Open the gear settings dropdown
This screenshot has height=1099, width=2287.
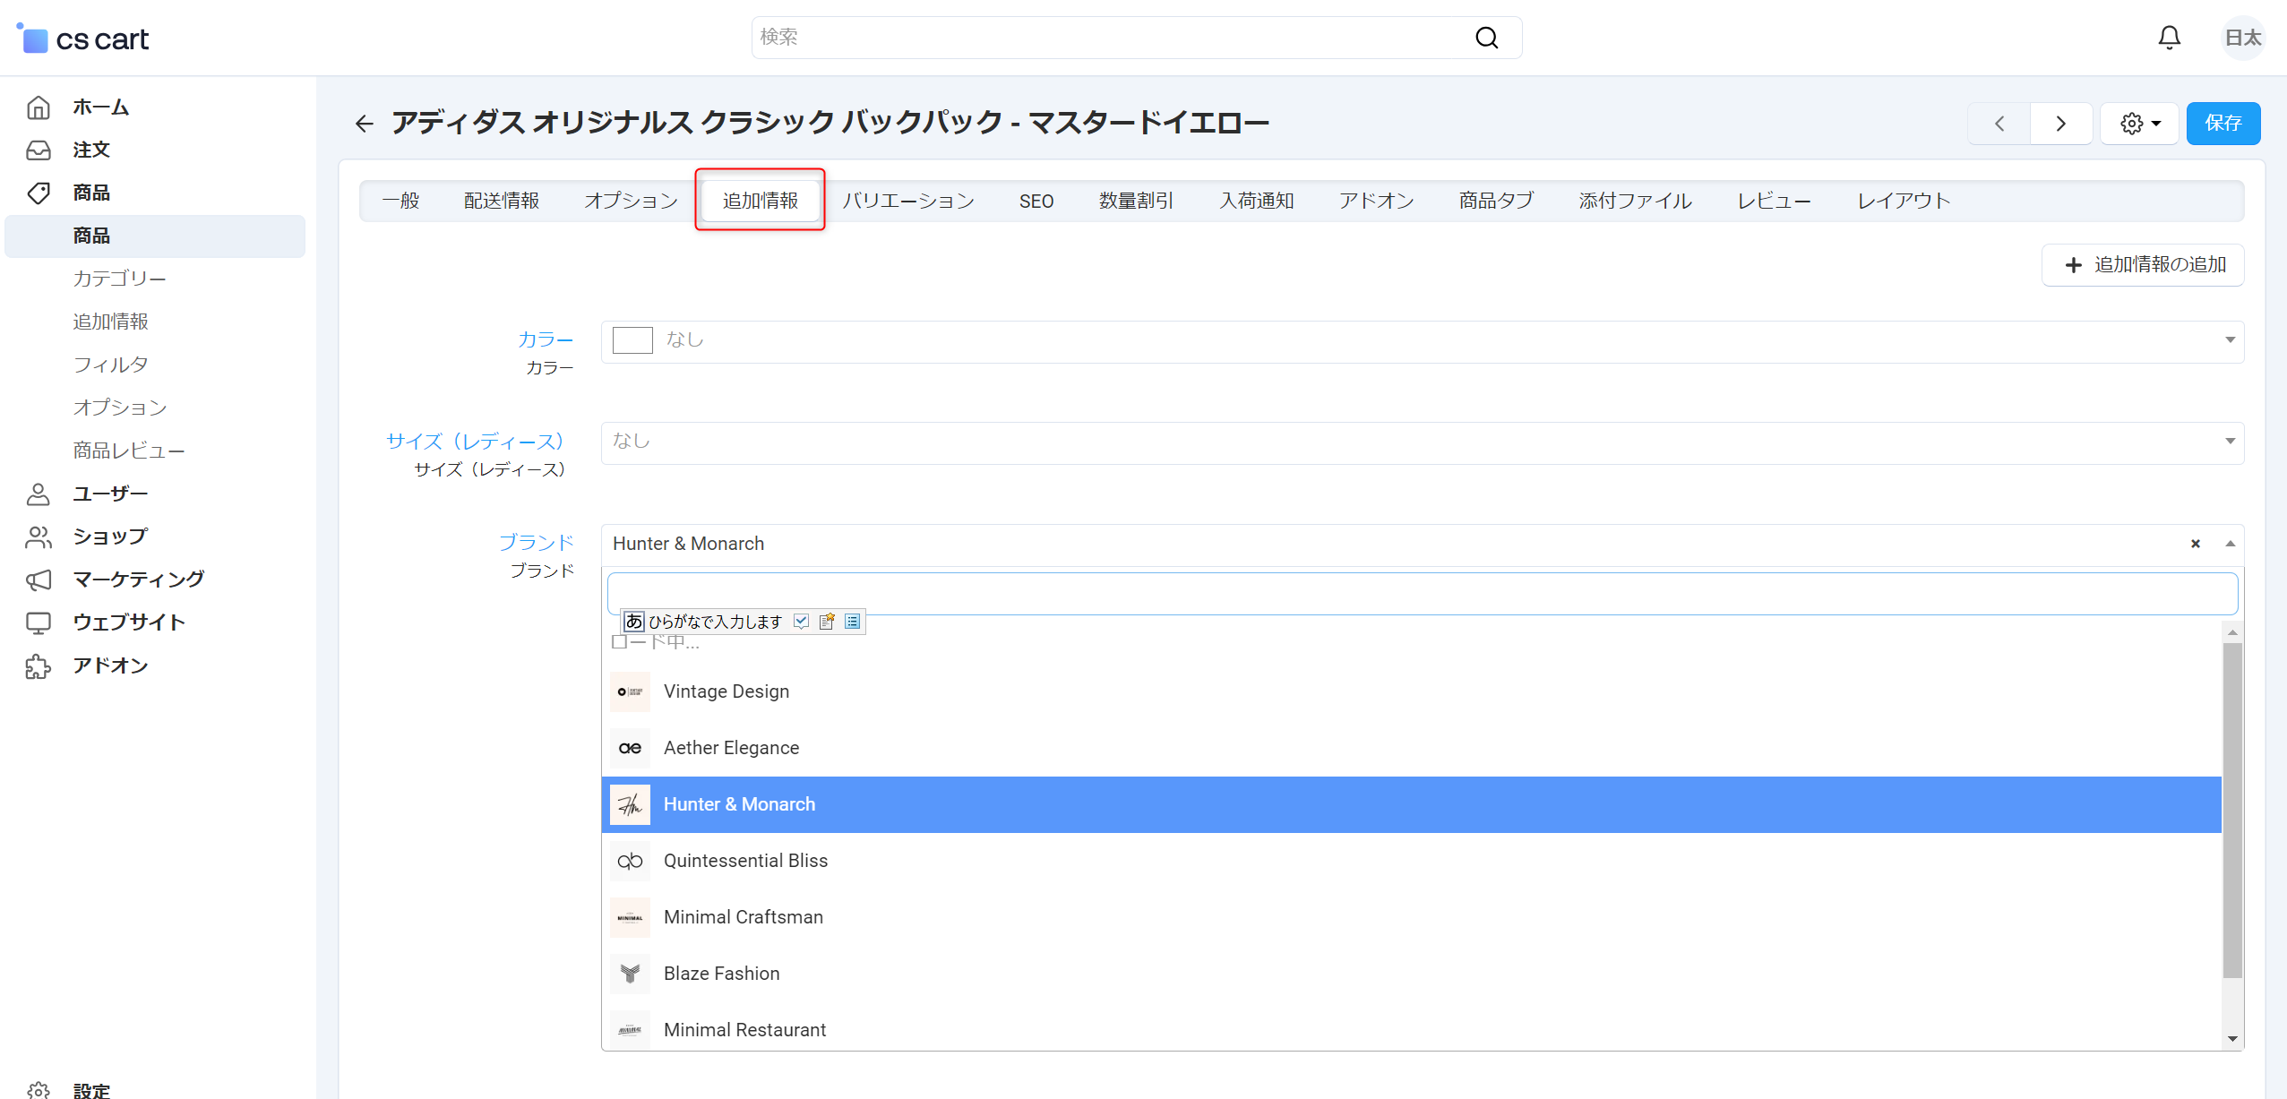point(2139,124)
